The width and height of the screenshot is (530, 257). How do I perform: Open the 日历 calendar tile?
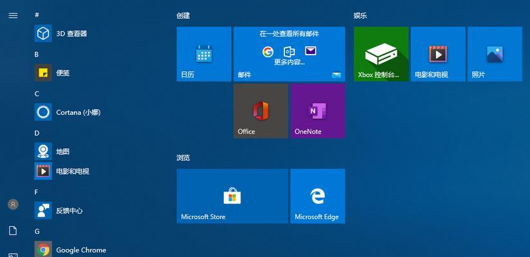(x=204, y=54)
